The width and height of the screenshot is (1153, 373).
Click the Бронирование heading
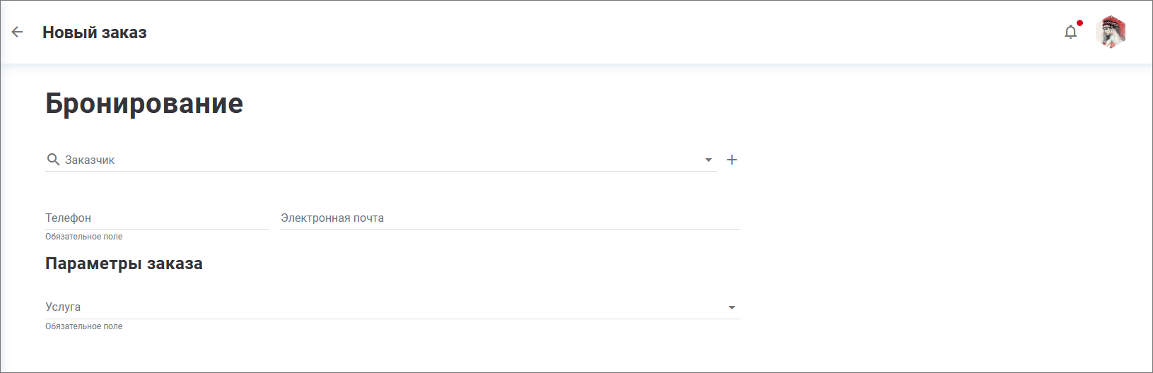144,104
